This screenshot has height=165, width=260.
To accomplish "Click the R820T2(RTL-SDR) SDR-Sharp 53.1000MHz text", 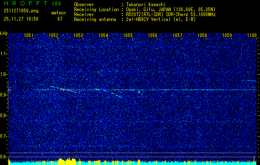I will click(171, 14).
